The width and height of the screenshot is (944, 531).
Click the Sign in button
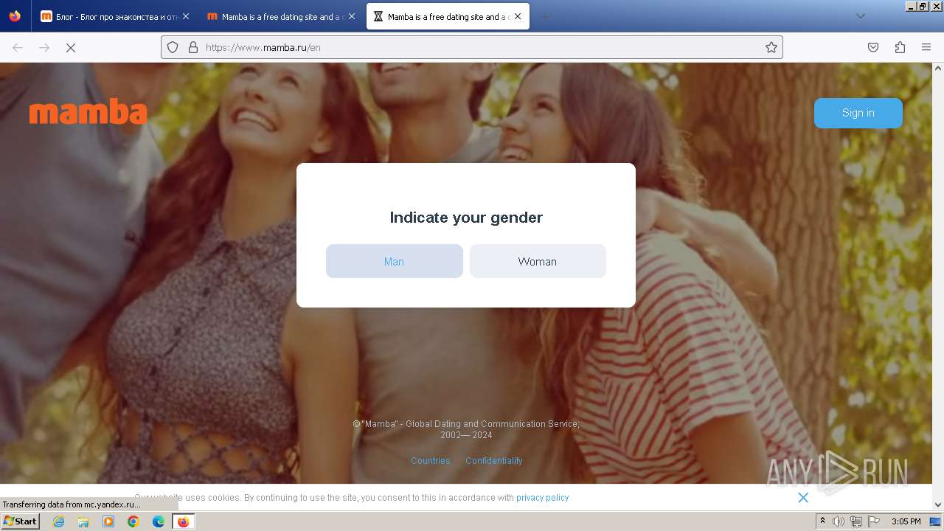pyautogui.click(x=858, y=113)
